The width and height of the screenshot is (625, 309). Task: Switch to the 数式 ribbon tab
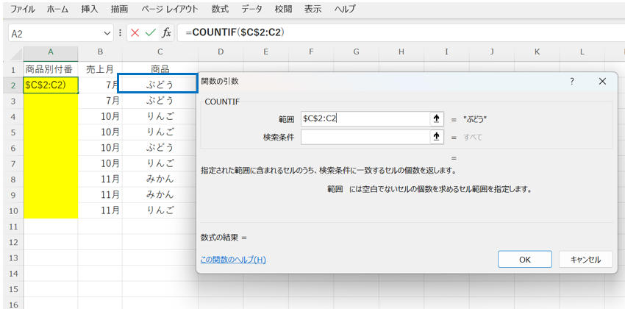(x=219, y=10)
